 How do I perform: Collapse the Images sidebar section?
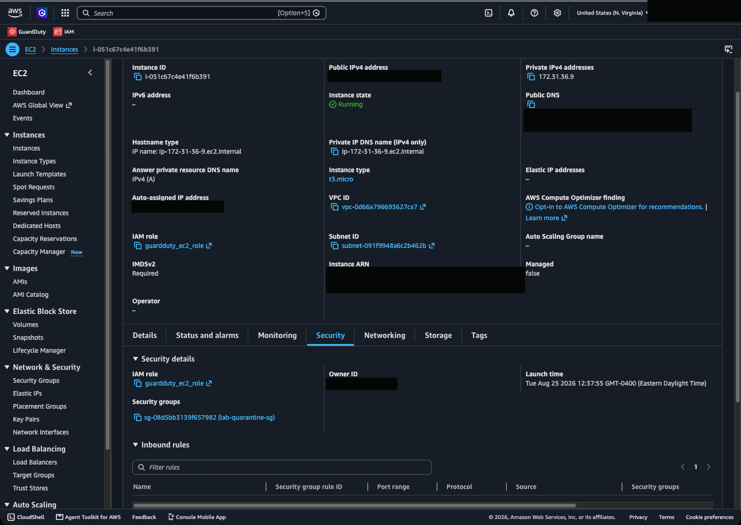pyautogui.click(x=7, y=268)
